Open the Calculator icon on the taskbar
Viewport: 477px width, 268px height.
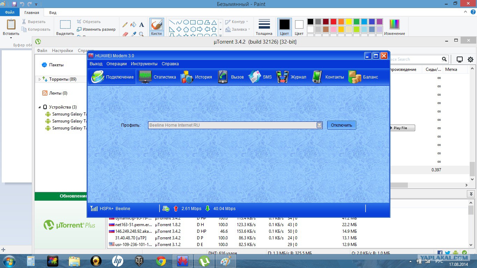pyautogui.click(x=31, y=261)
